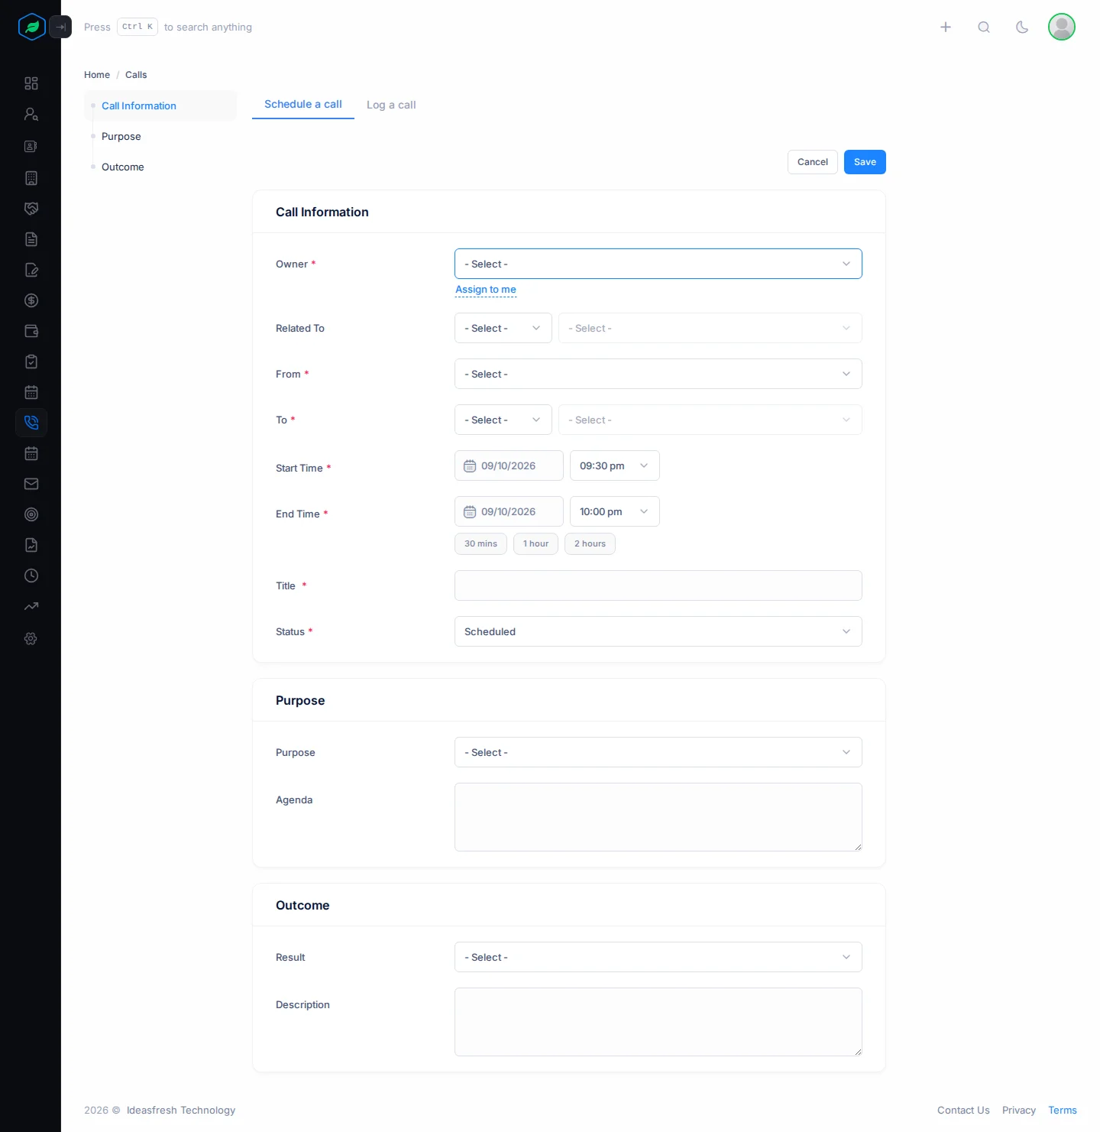
Task: Click the magnifier search icon in header
Action: 984,27
